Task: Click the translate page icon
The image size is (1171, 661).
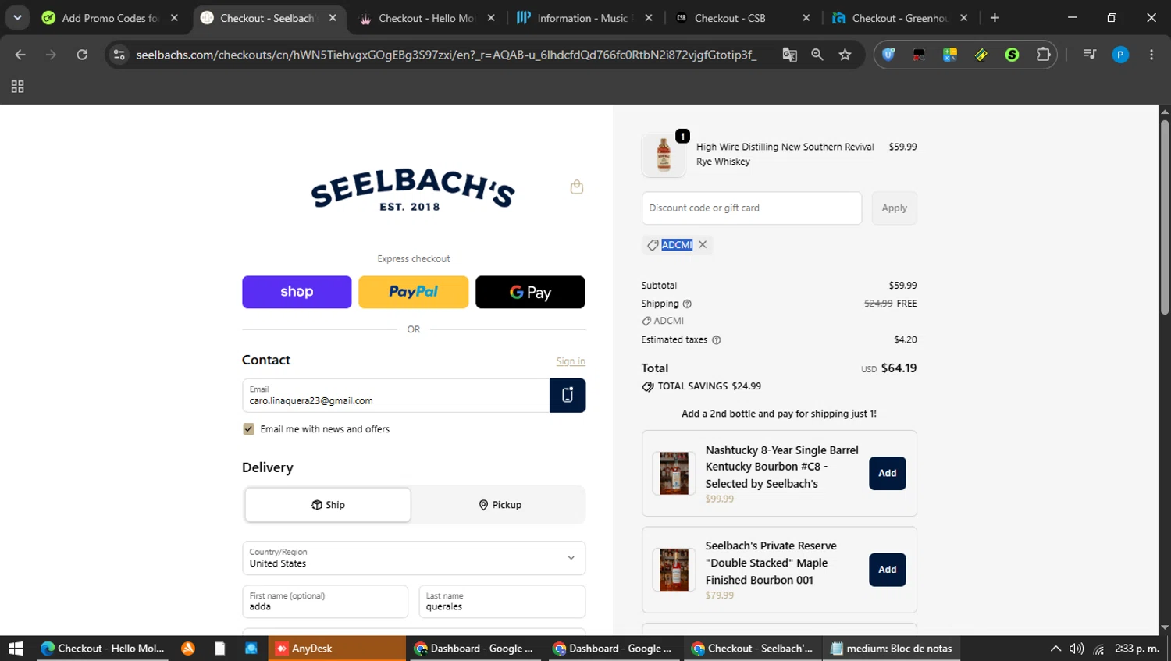Action: click(x=789, y=55)
